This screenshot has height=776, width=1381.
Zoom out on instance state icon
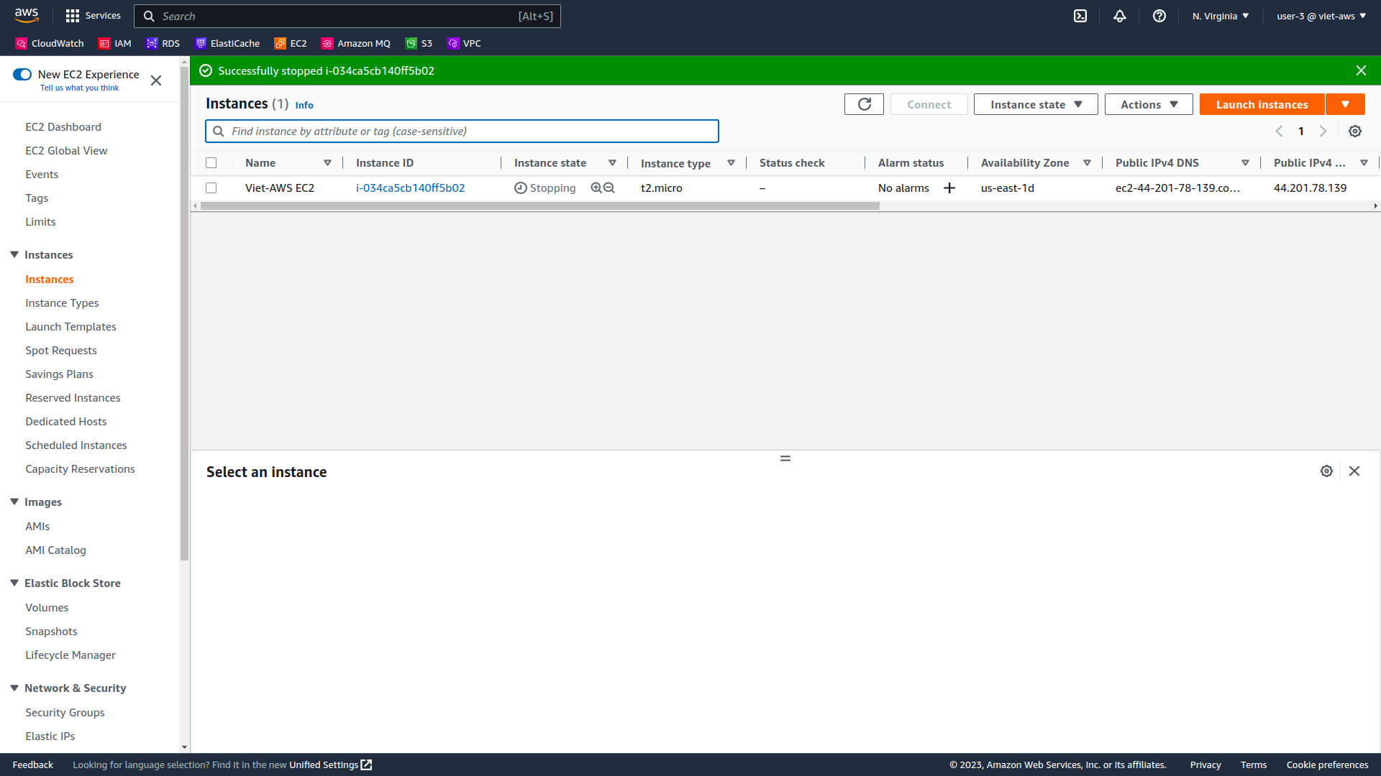[609, 188]
